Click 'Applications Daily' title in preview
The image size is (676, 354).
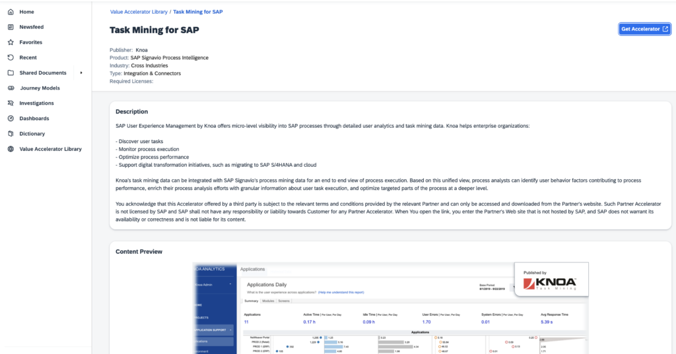(267, 285)
